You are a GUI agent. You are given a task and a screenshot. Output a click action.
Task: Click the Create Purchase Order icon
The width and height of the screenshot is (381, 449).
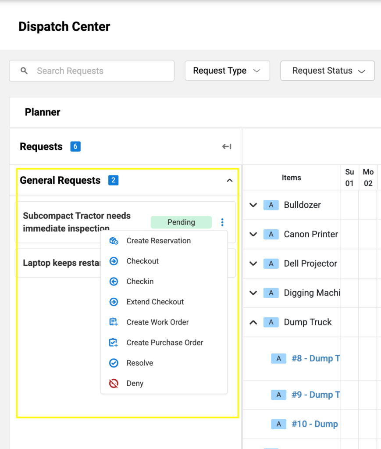click(x=114, y=343)
